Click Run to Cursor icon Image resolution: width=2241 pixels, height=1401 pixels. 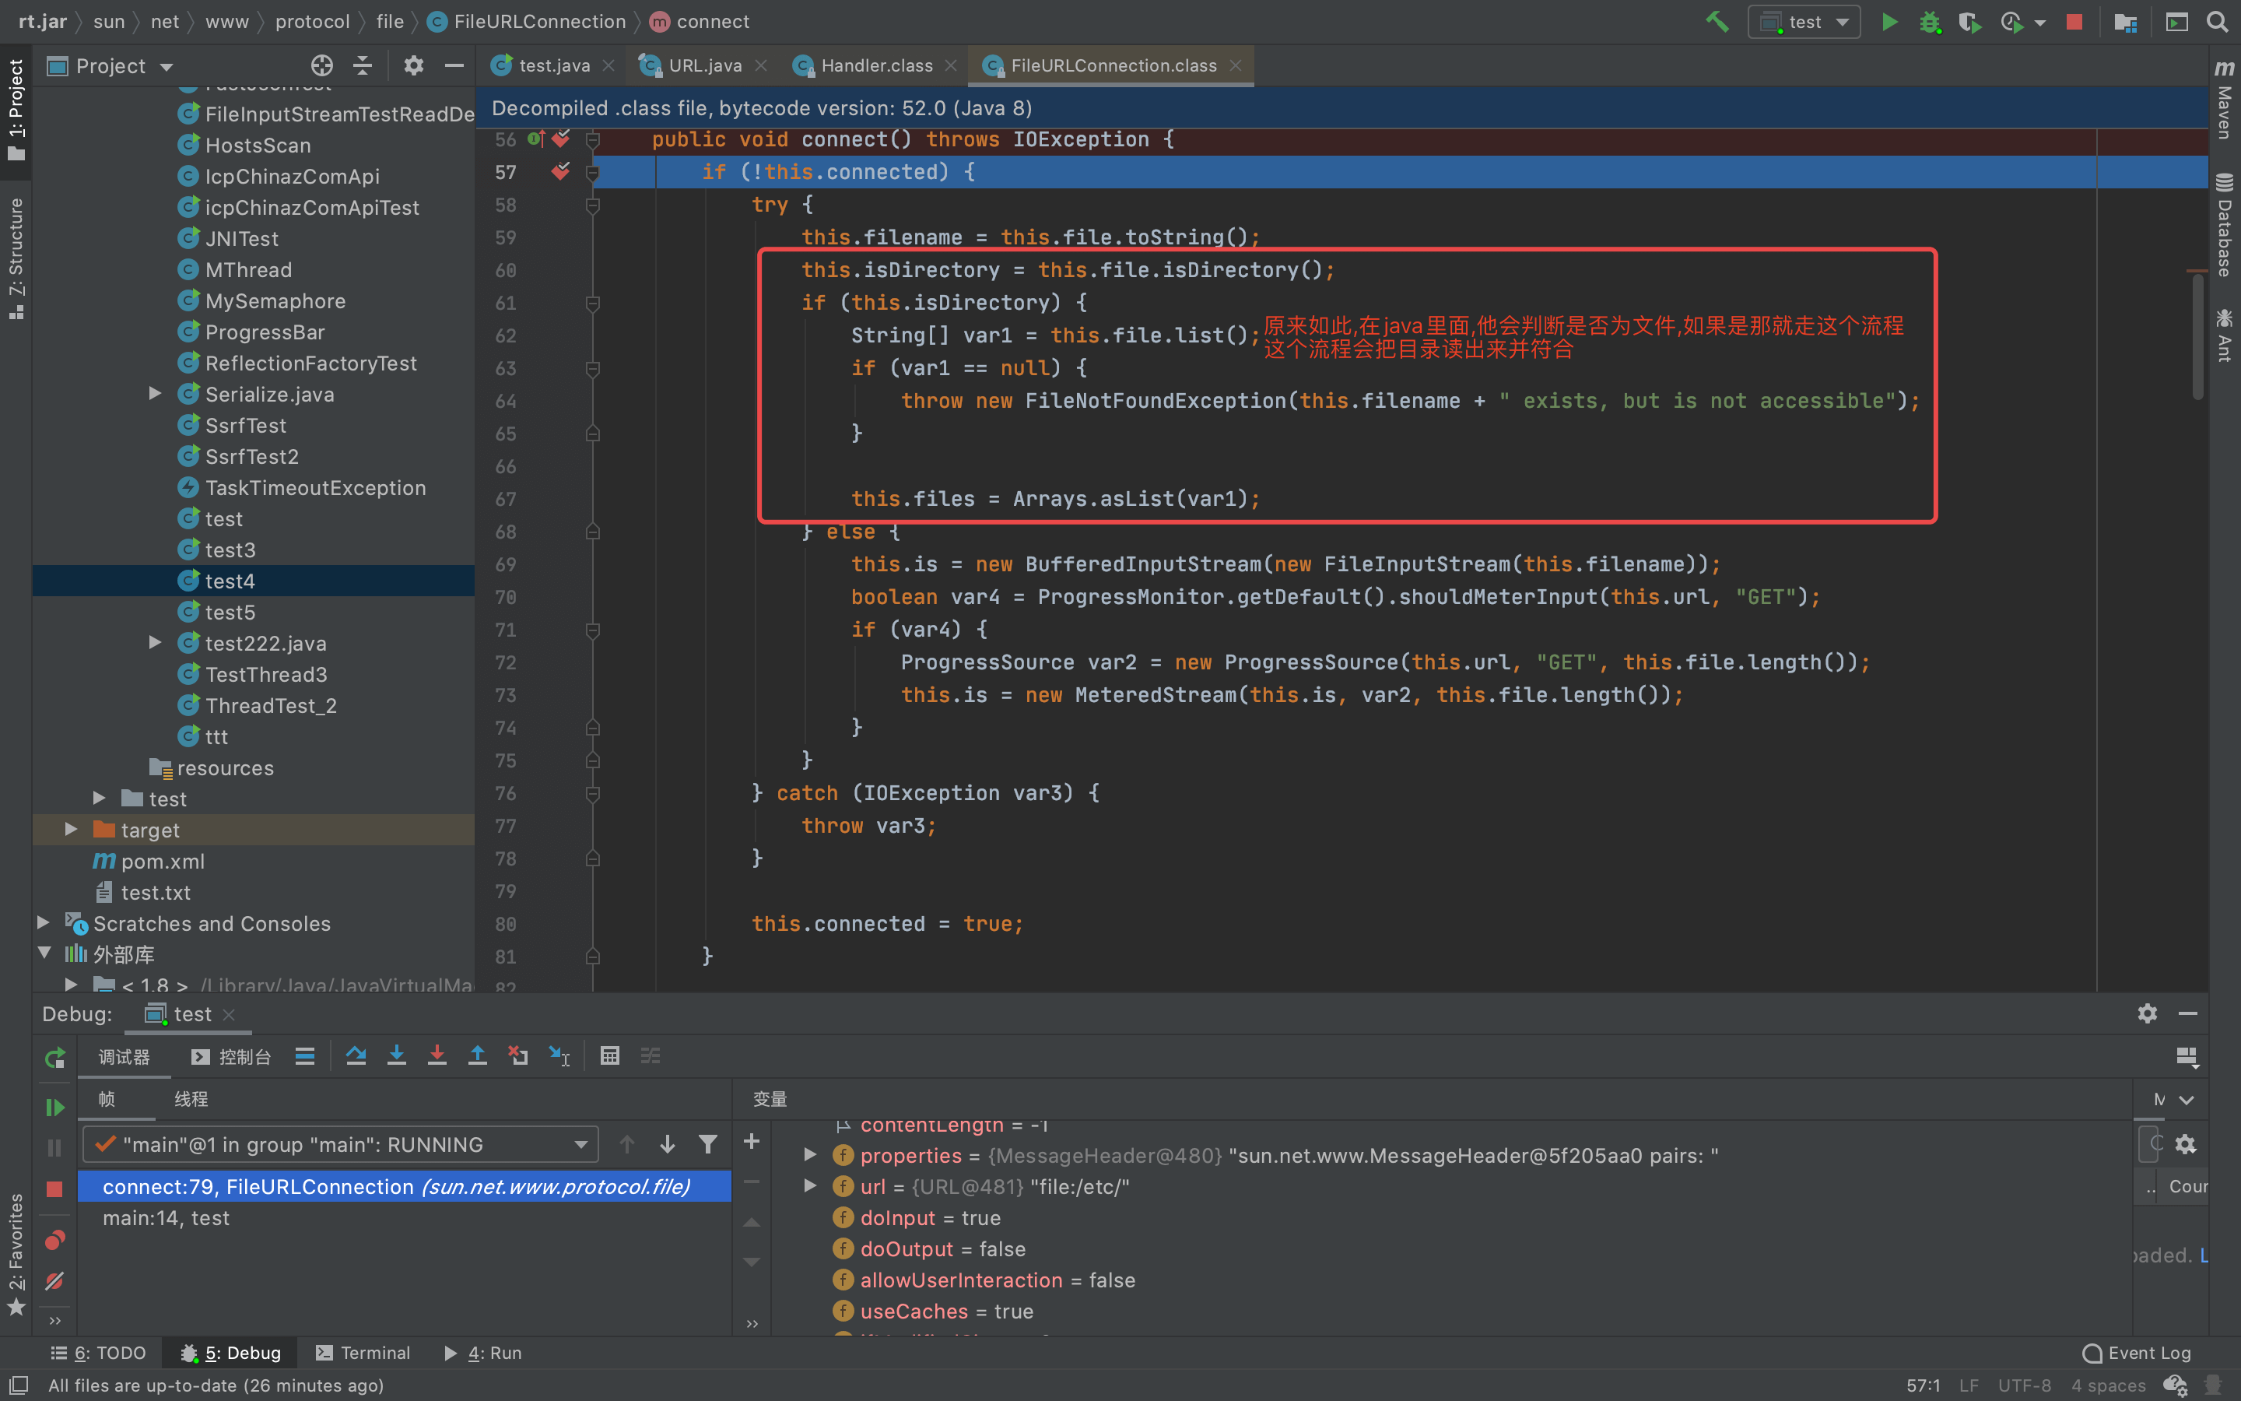click(559, 1055)
